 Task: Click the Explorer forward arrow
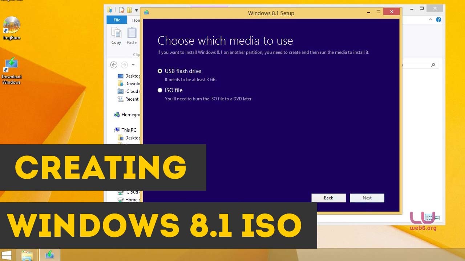pyautogui.click(x=124, y=65)
